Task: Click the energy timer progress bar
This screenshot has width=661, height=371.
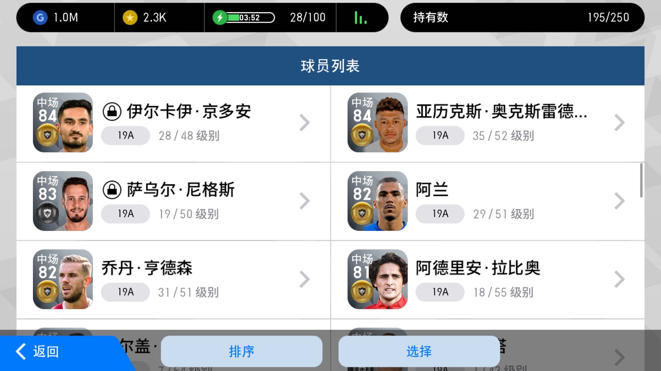Action: pos(251,17)
